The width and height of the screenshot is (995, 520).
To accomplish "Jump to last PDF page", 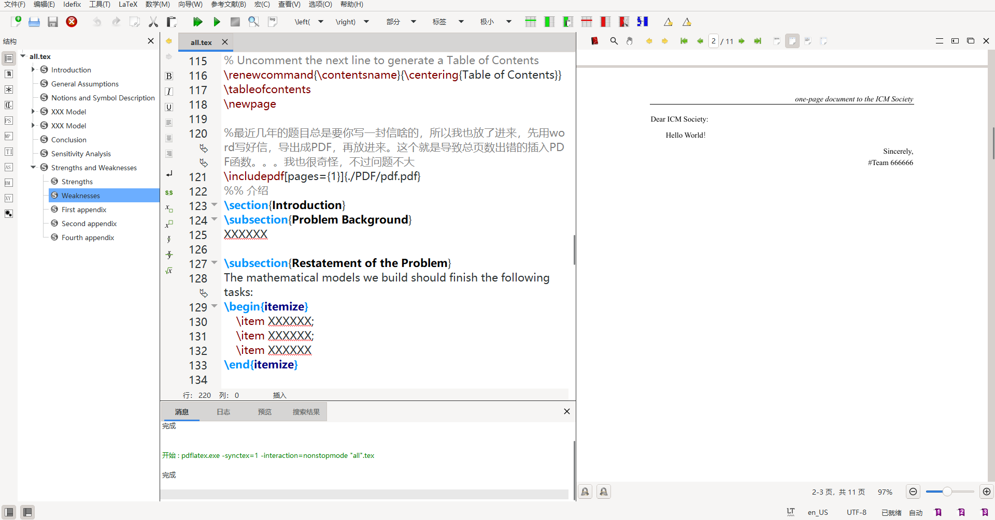I will (x=758, y=41).
